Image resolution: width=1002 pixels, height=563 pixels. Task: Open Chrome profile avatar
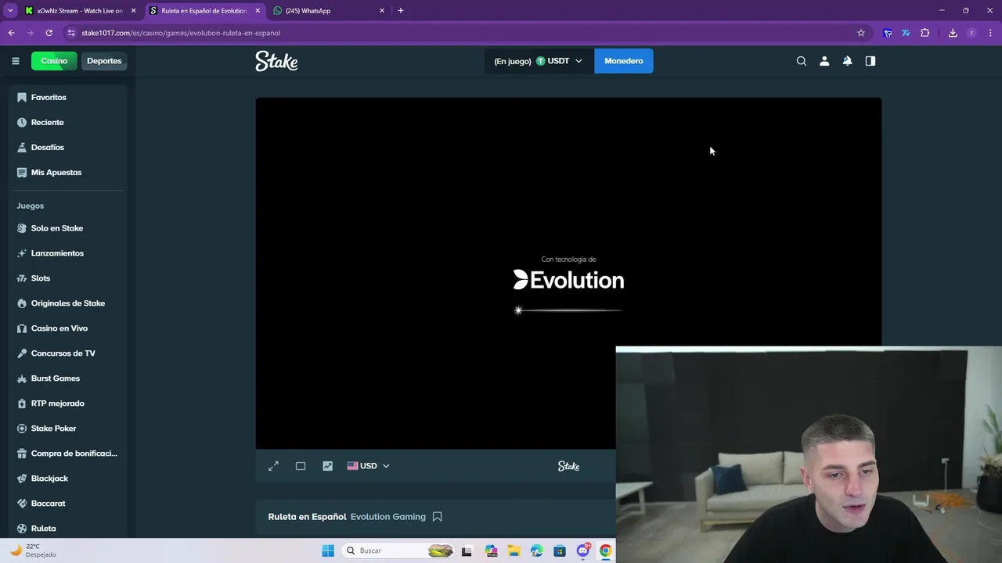coord(972,33)
